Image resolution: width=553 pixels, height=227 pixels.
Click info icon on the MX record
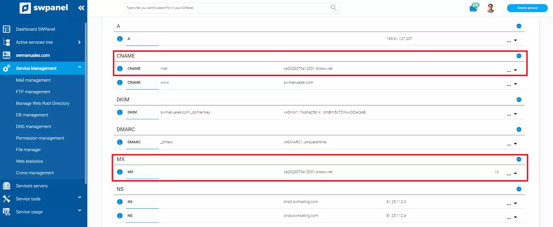120,172
